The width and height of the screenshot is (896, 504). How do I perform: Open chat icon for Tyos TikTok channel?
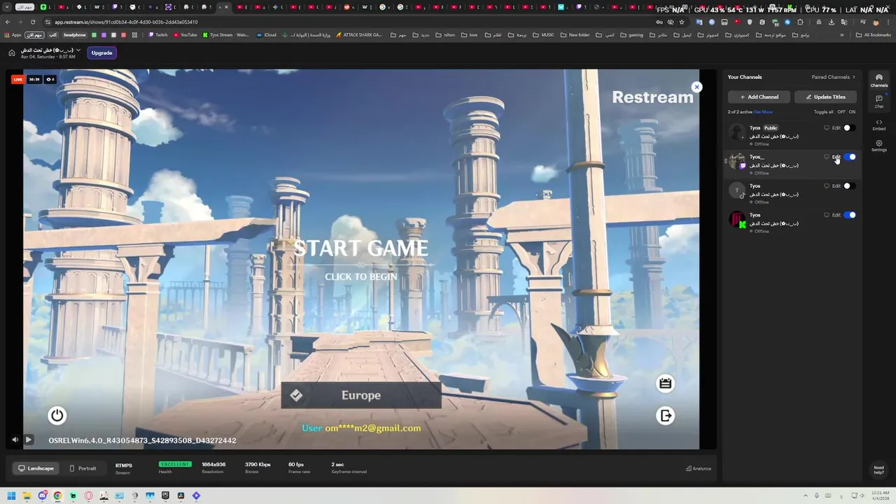click(827, 186)
